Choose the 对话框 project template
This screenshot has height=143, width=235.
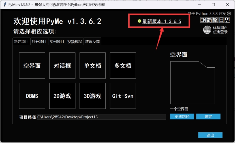[62, 65]
